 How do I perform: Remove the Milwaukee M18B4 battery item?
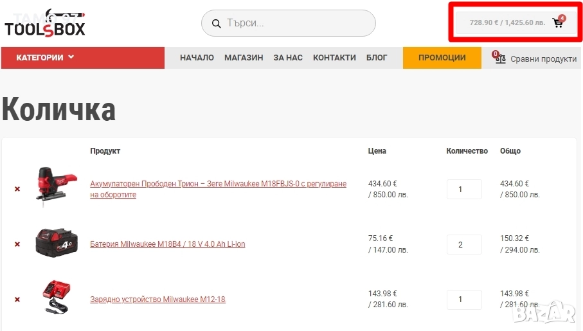click(17, 244)
